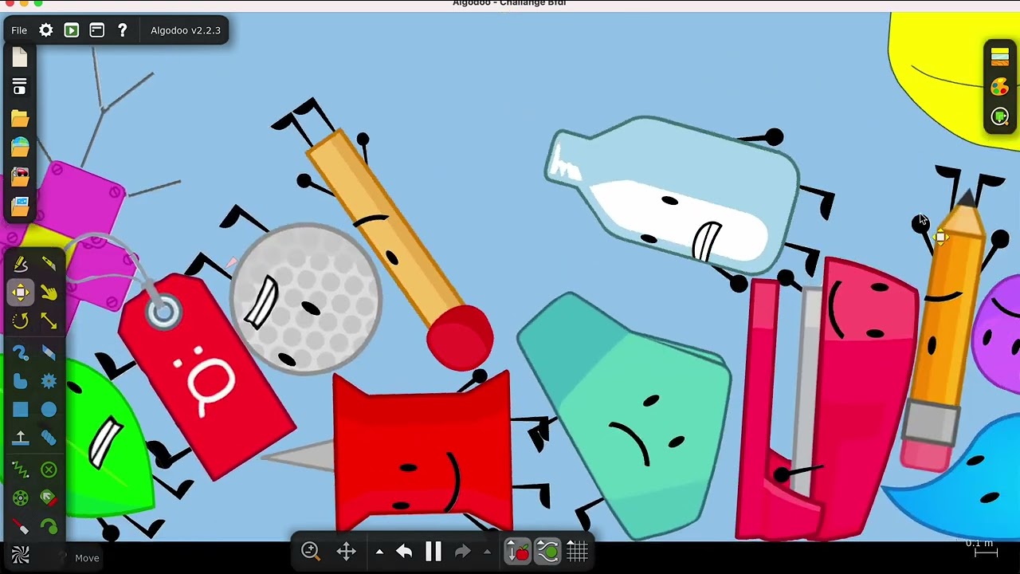The width and height of the screenshot is (1020, 574).
Task: Select the Box tool
Action: tap(20, 410)
